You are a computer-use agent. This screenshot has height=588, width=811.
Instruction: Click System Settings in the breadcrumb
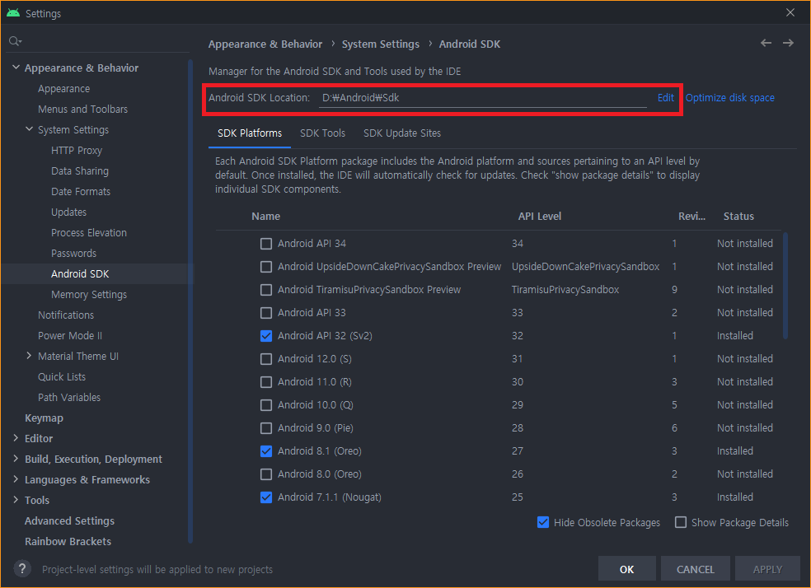[x=380, y=44]
